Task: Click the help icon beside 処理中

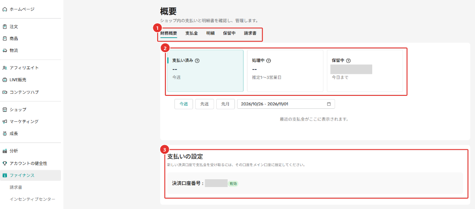Action: point(269,60)
